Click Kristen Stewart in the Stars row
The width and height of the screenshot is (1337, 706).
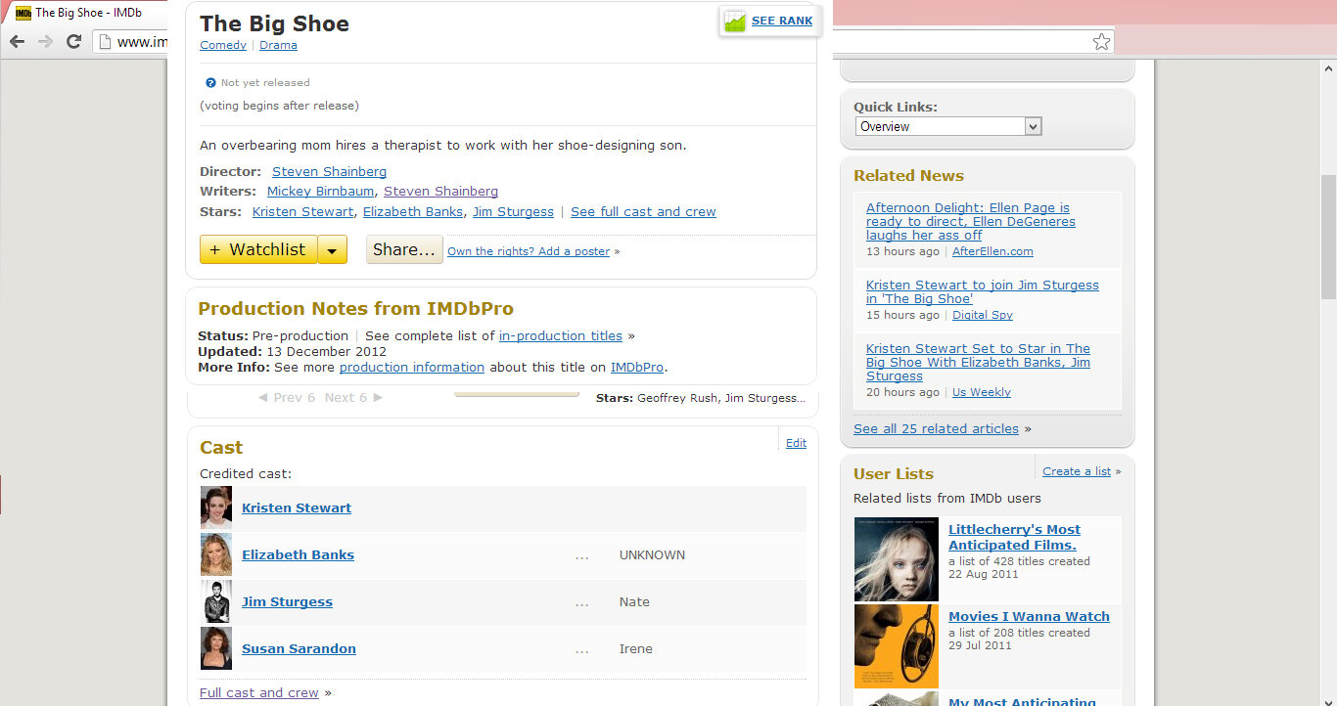pyautogui.click(x=303, y=212)
